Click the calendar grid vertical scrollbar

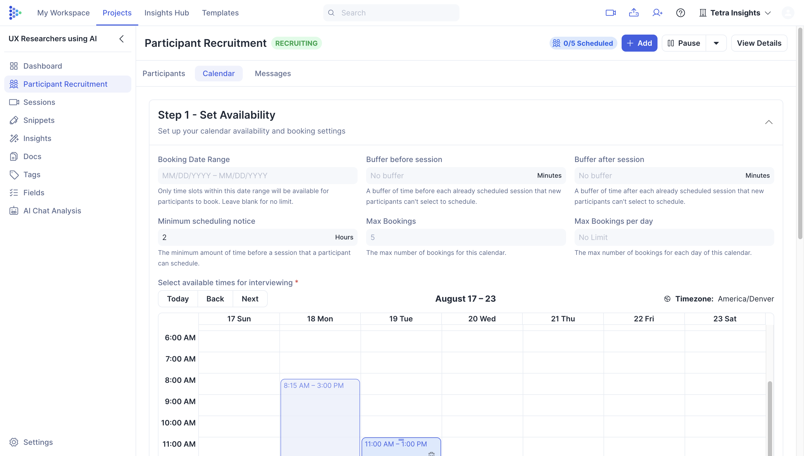(x=770, y=418)
